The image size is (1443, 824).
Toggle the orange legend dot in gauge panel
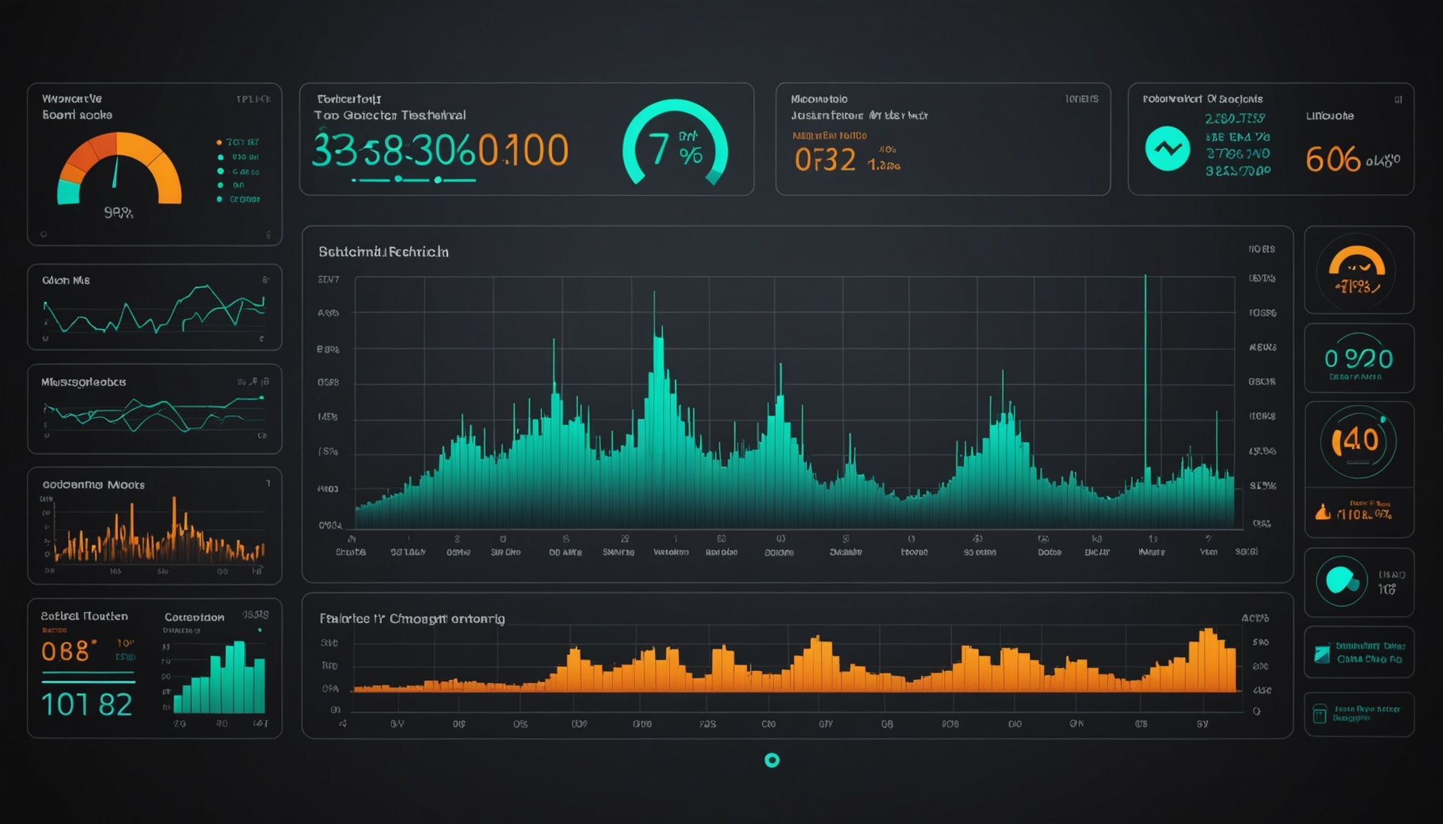[x=219, y=142]
